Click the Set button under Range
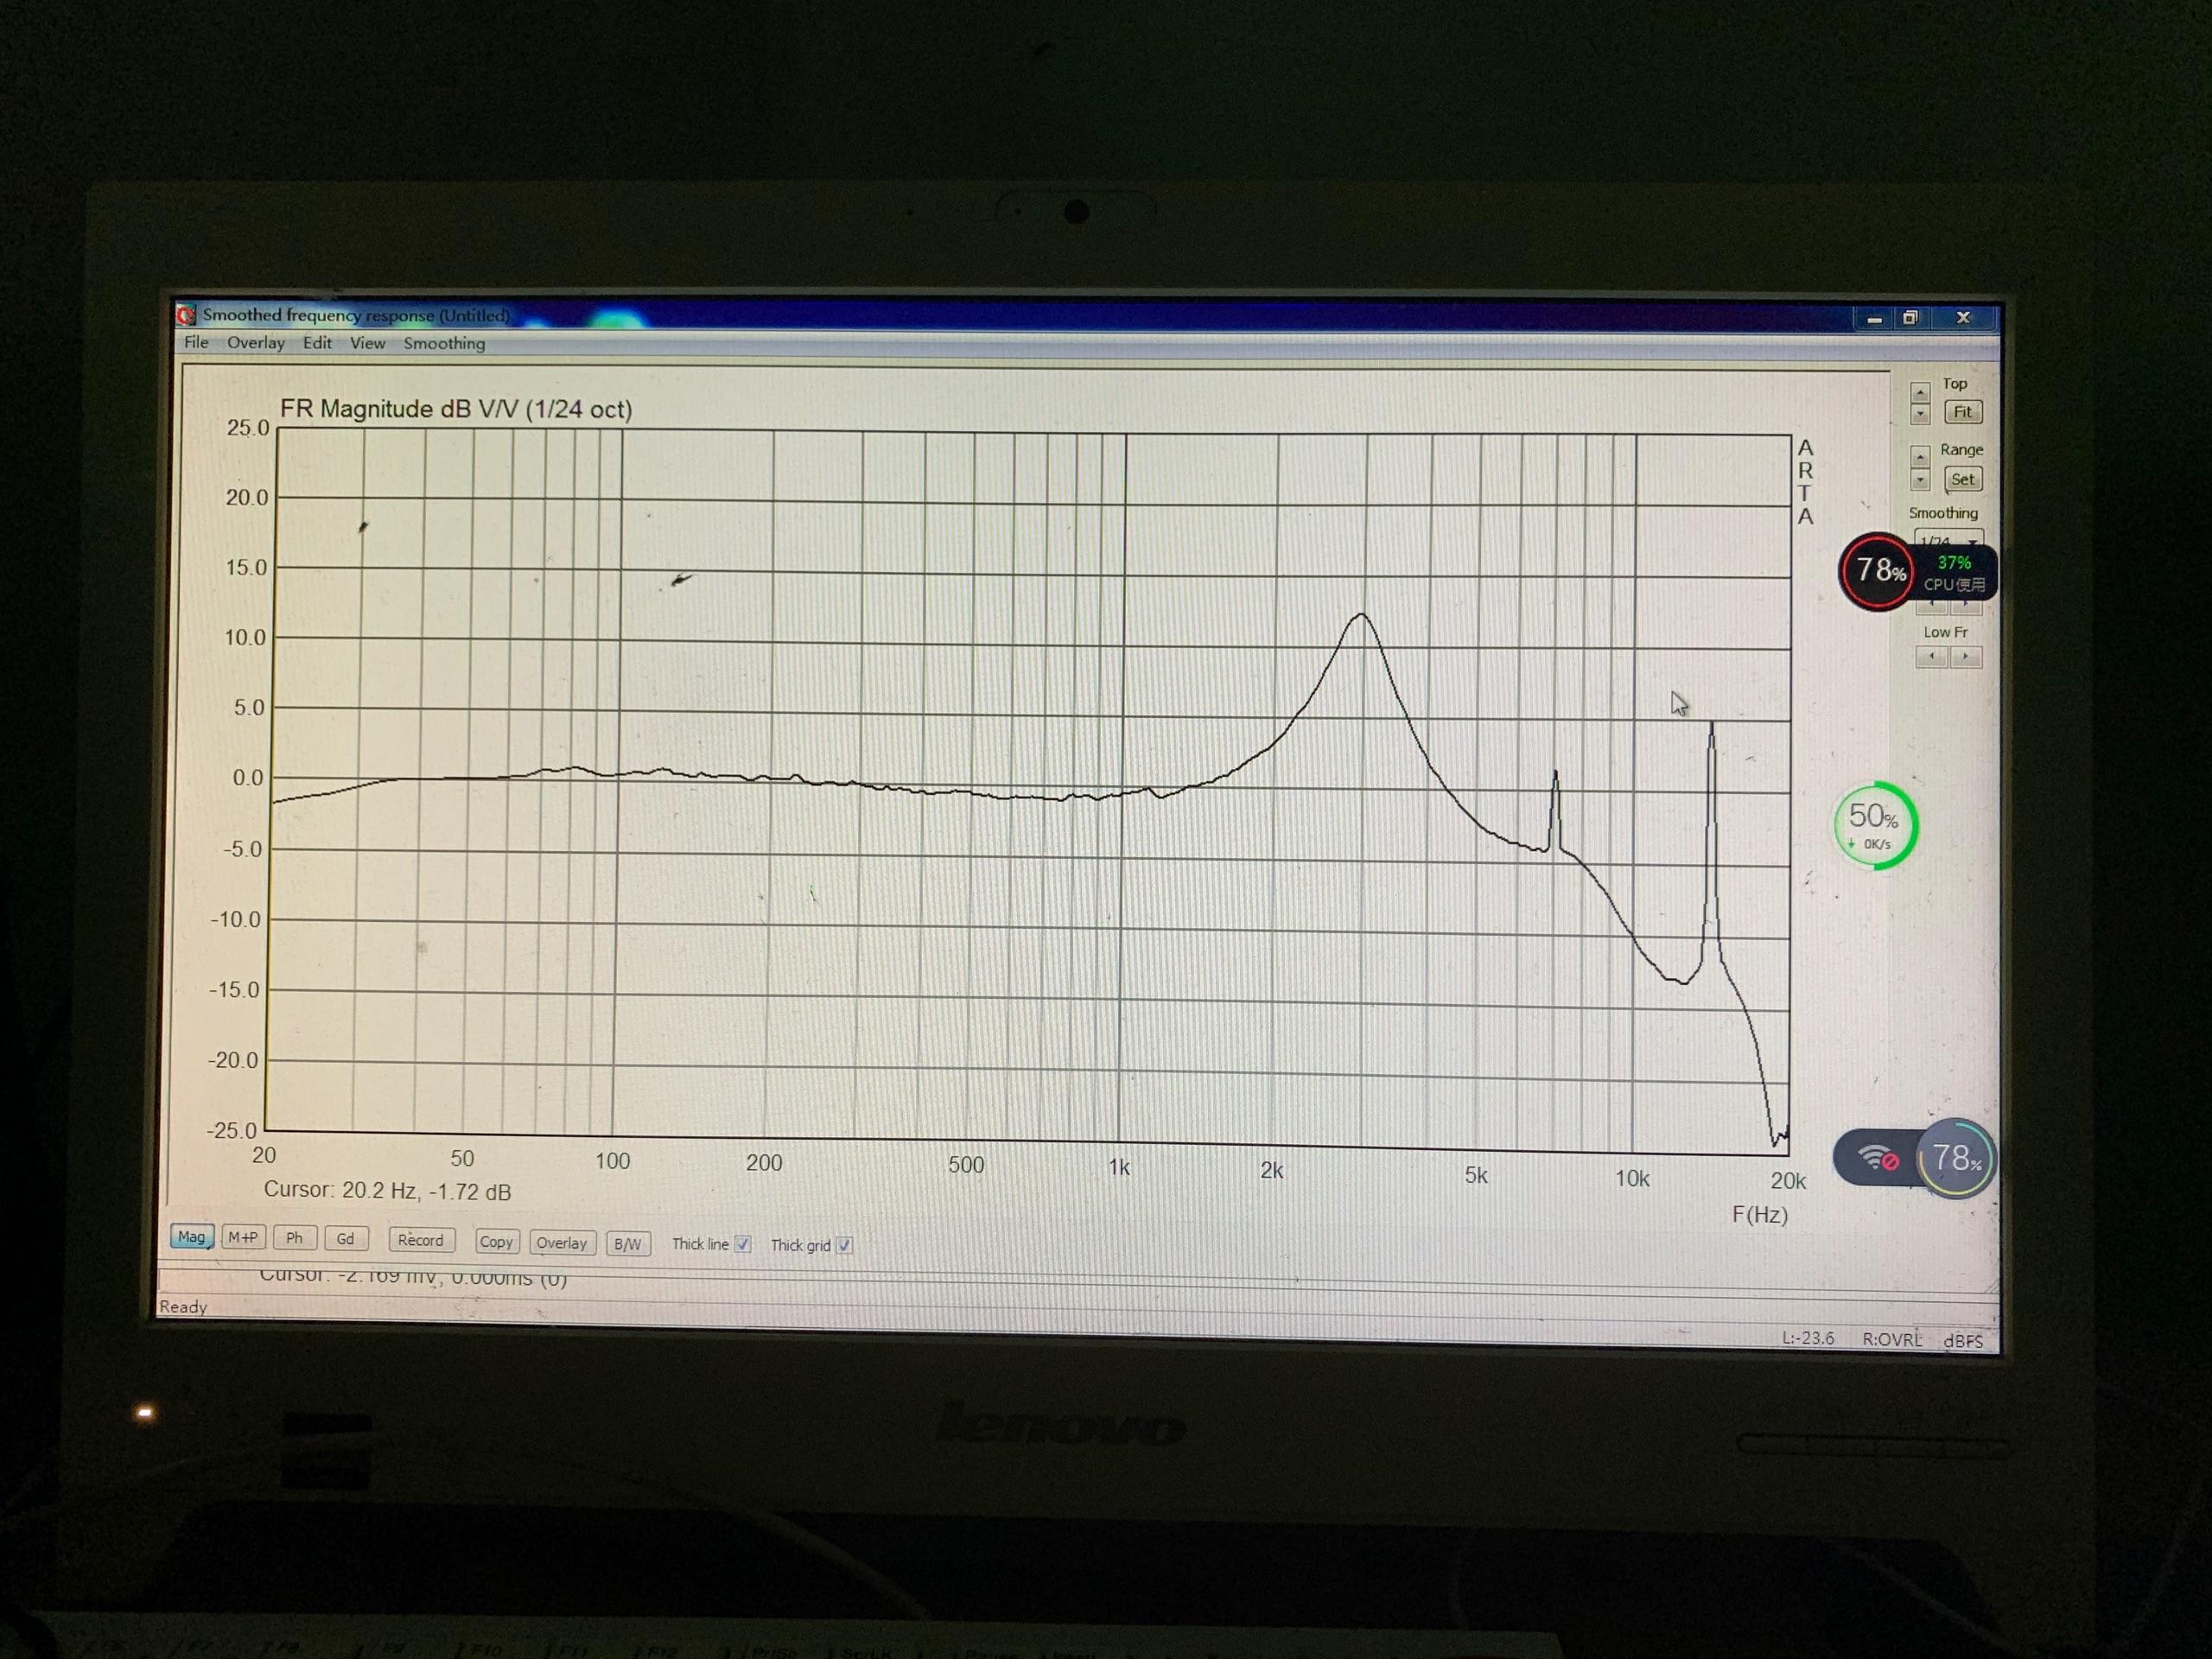 coord(1962,479)
